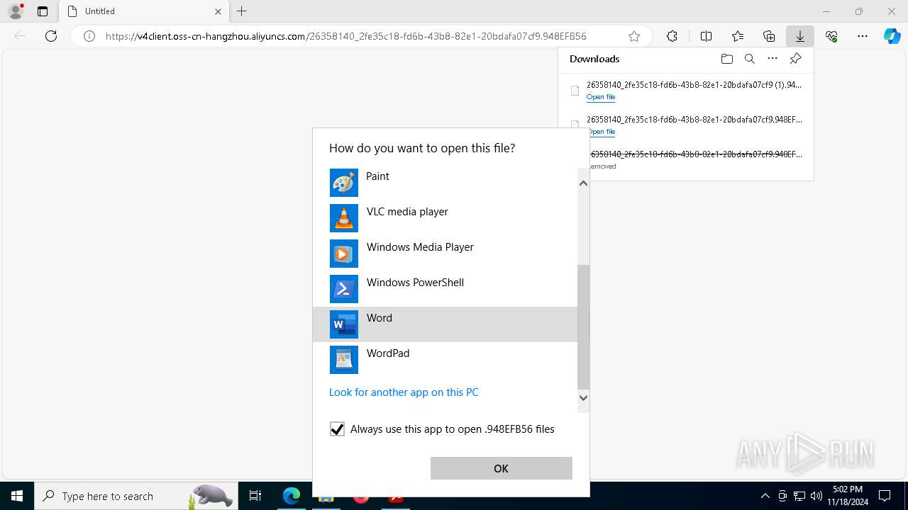Open volume control in system tray
The height and width of the screenshot is (510, 908).
point(816,496)
